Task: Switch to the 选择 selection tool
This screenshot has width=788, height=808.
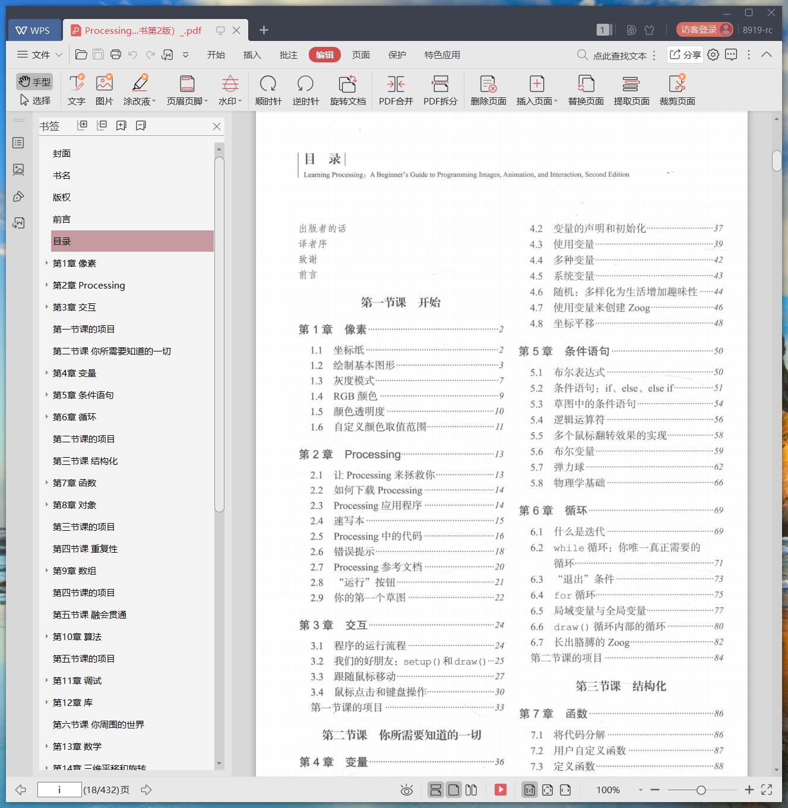Action: [35, 100]
